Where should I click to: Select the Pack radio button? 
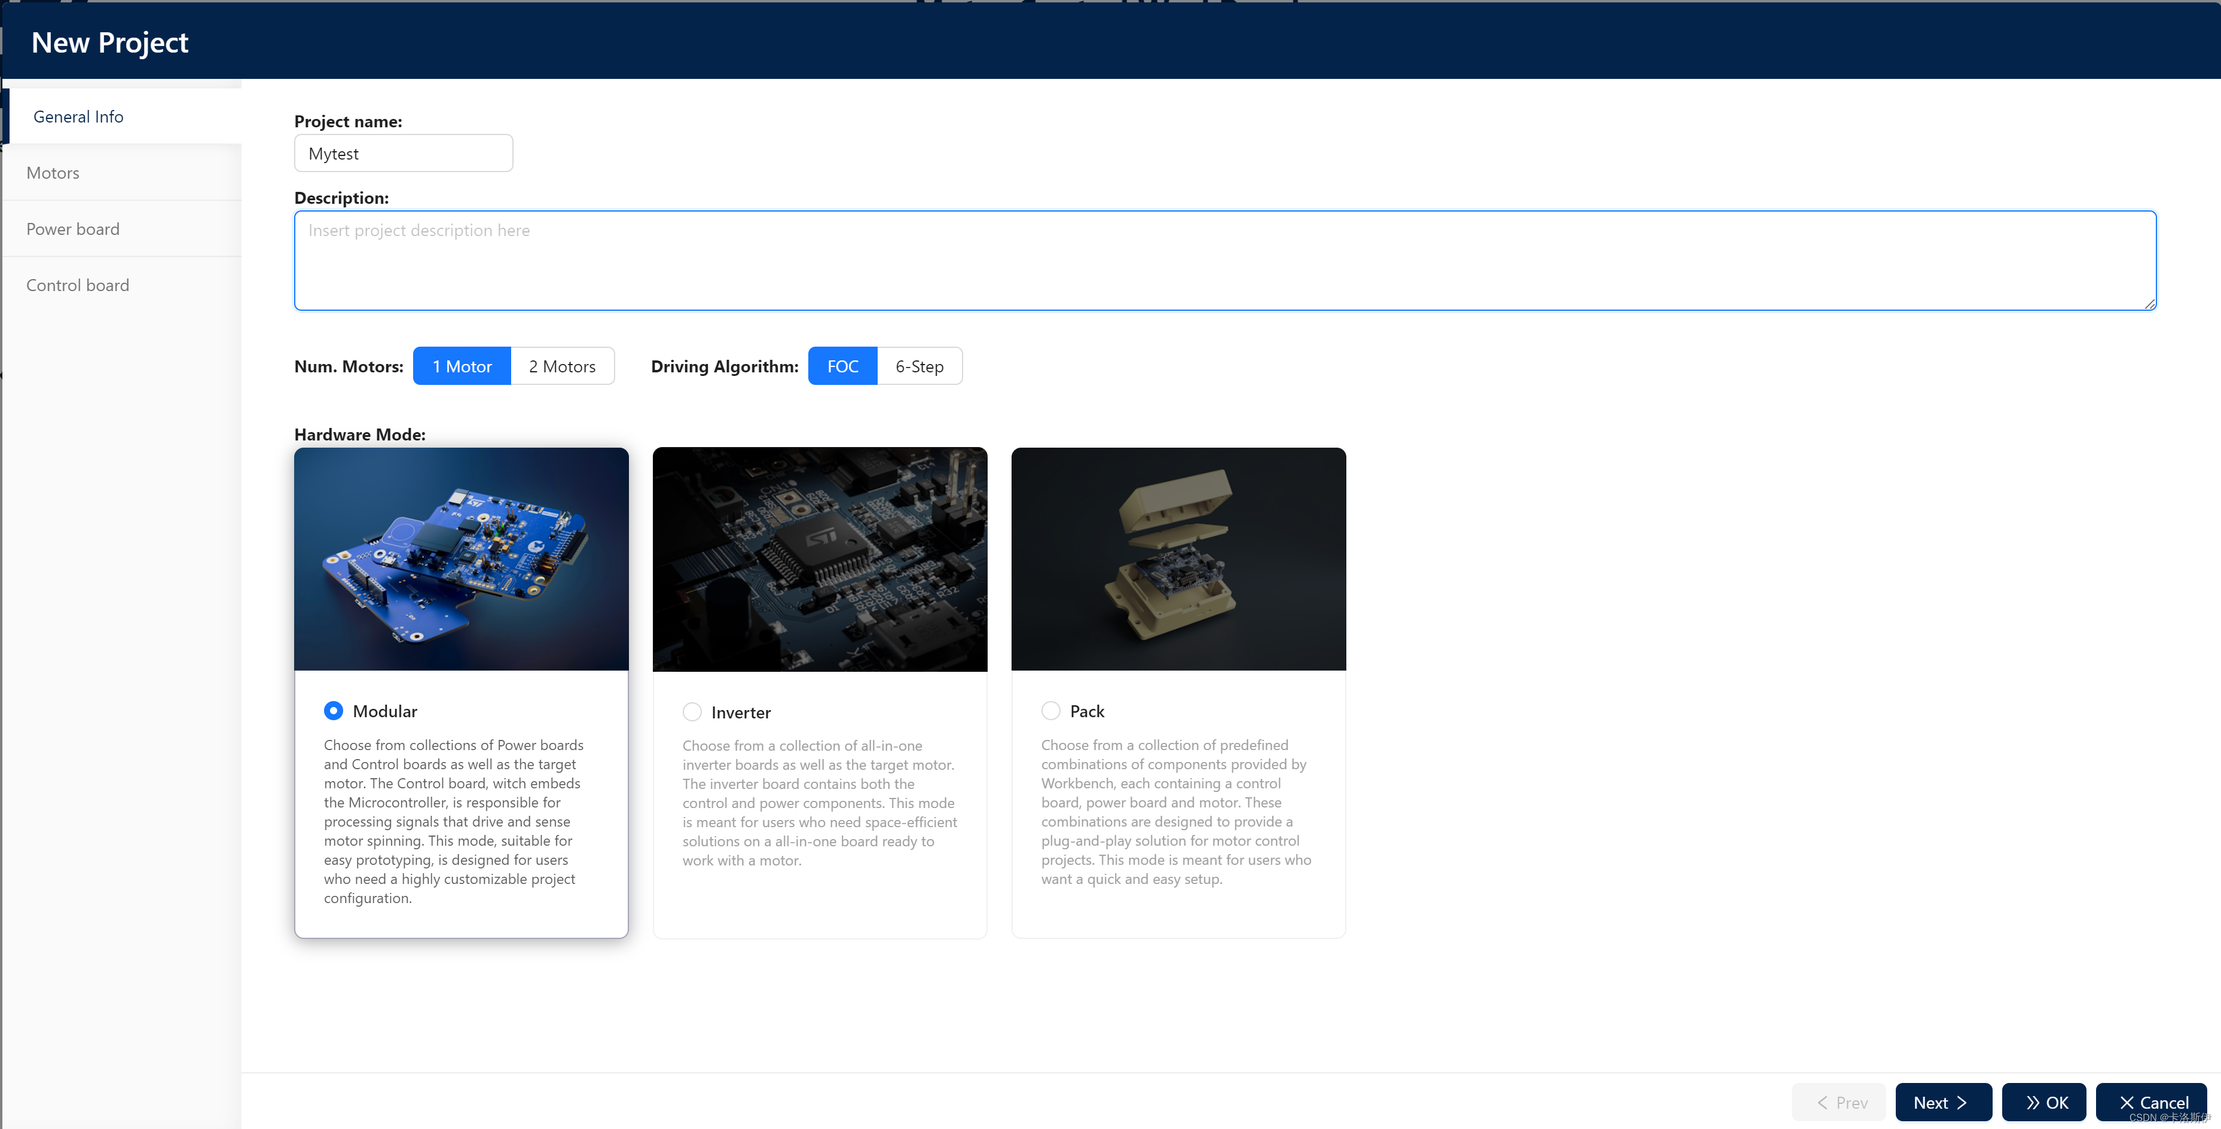(x=1050, y=711)
